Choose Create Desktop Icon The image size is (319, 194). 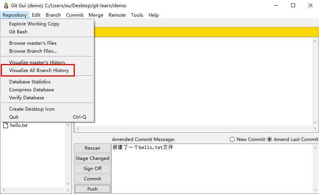[47, 109]
